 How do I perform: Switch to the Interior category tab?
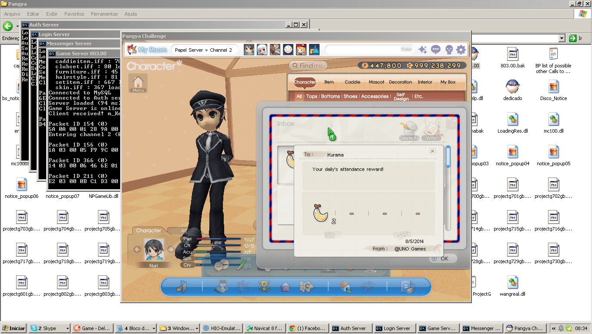tap(425, 82)
